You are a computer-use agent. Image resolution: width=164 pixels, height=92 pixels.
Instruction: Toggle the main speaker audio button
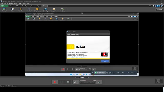point(75,82)
